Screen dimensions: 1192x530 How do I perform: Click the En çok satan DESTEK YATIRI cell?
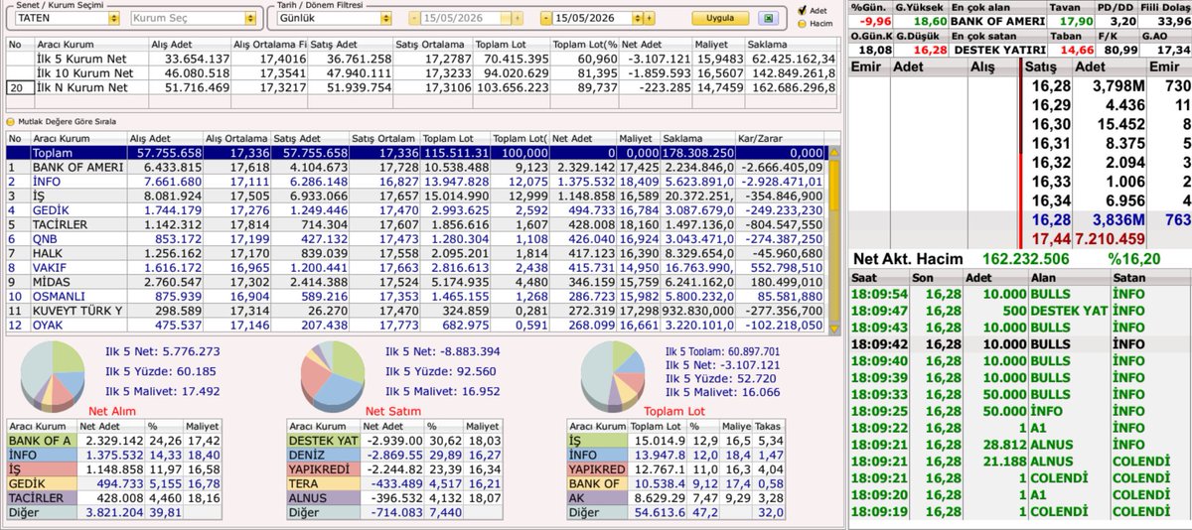pyautogui.click(x=998, y=50)
